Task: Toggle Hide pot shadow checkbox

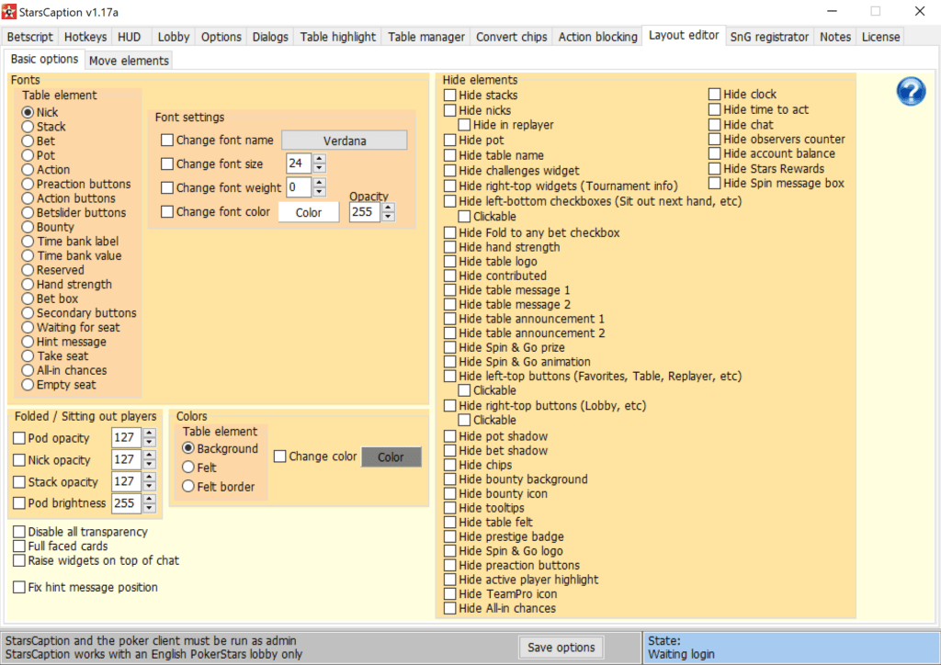Action: pos(450,436)
